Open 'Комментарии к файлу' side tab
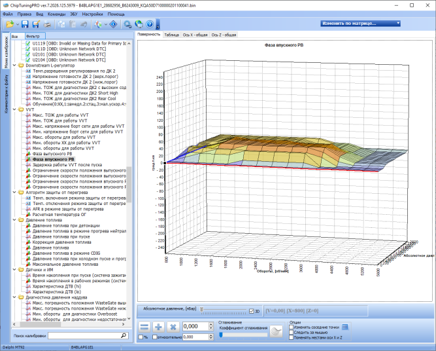 (6, 94)
